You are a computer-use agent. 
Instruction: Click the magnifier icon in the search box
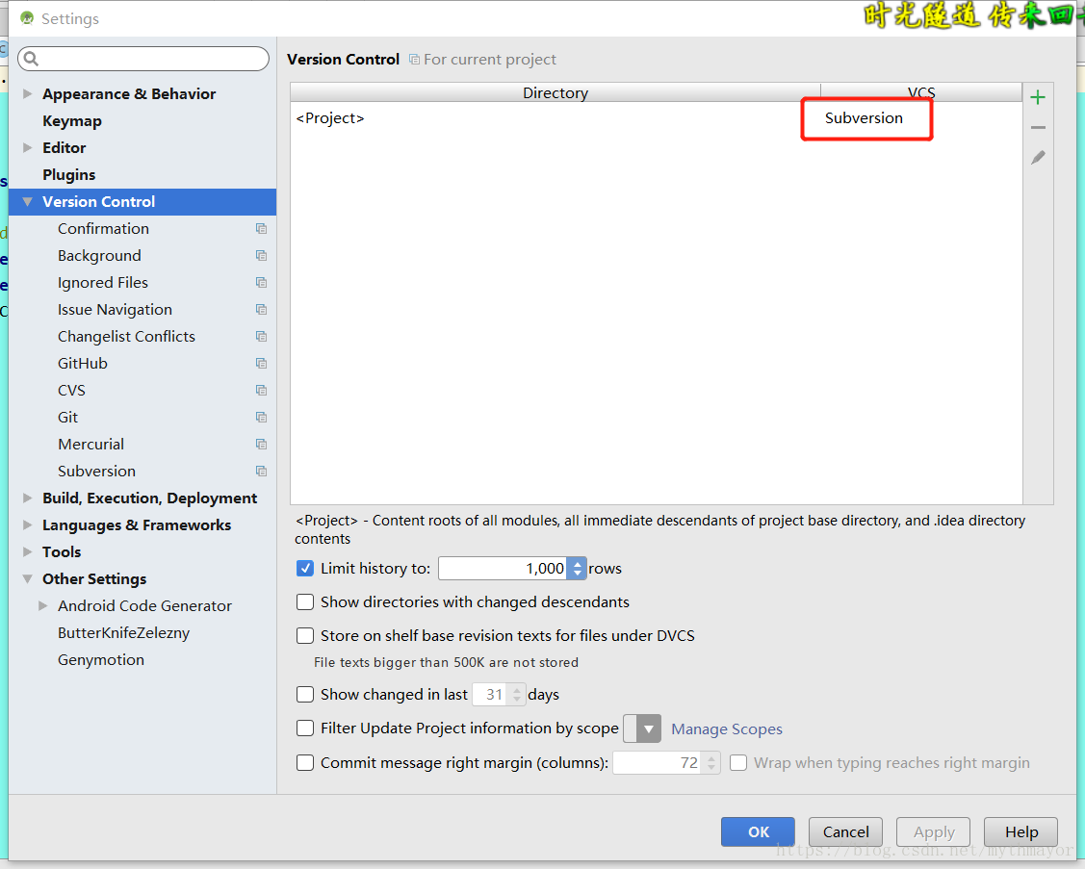[31, 59]
